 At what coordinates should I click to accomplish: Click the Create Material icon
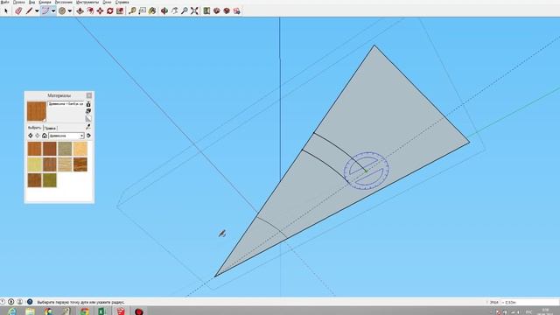[x=88, y=111]
